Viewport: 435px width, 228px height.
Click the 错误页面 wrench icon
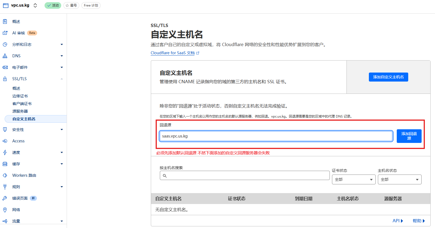pyautogui.click(x=5, y=198)
